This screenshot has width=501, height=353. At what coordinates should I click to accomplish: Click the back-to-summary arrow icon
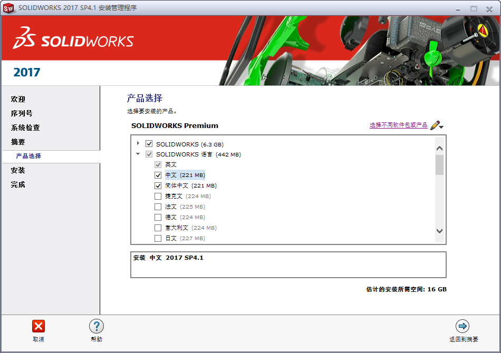[x=463, y=326]
